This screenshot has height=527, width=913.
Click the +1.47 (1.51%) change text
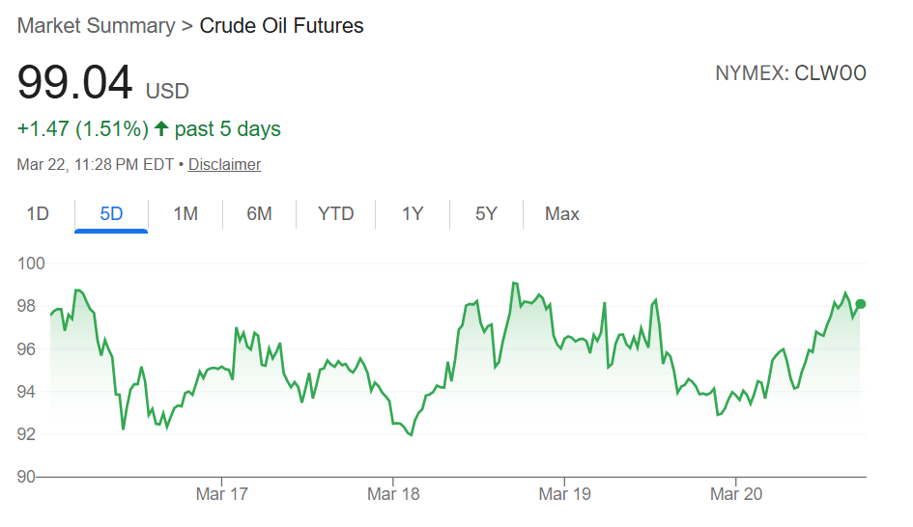(82, 128)
